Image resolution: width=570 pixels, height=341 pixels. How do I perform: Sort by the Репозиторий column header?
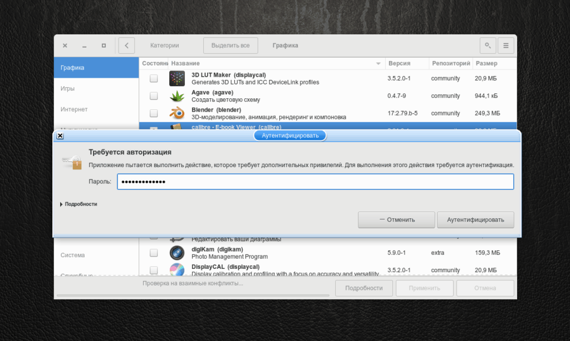click(451, 63)
